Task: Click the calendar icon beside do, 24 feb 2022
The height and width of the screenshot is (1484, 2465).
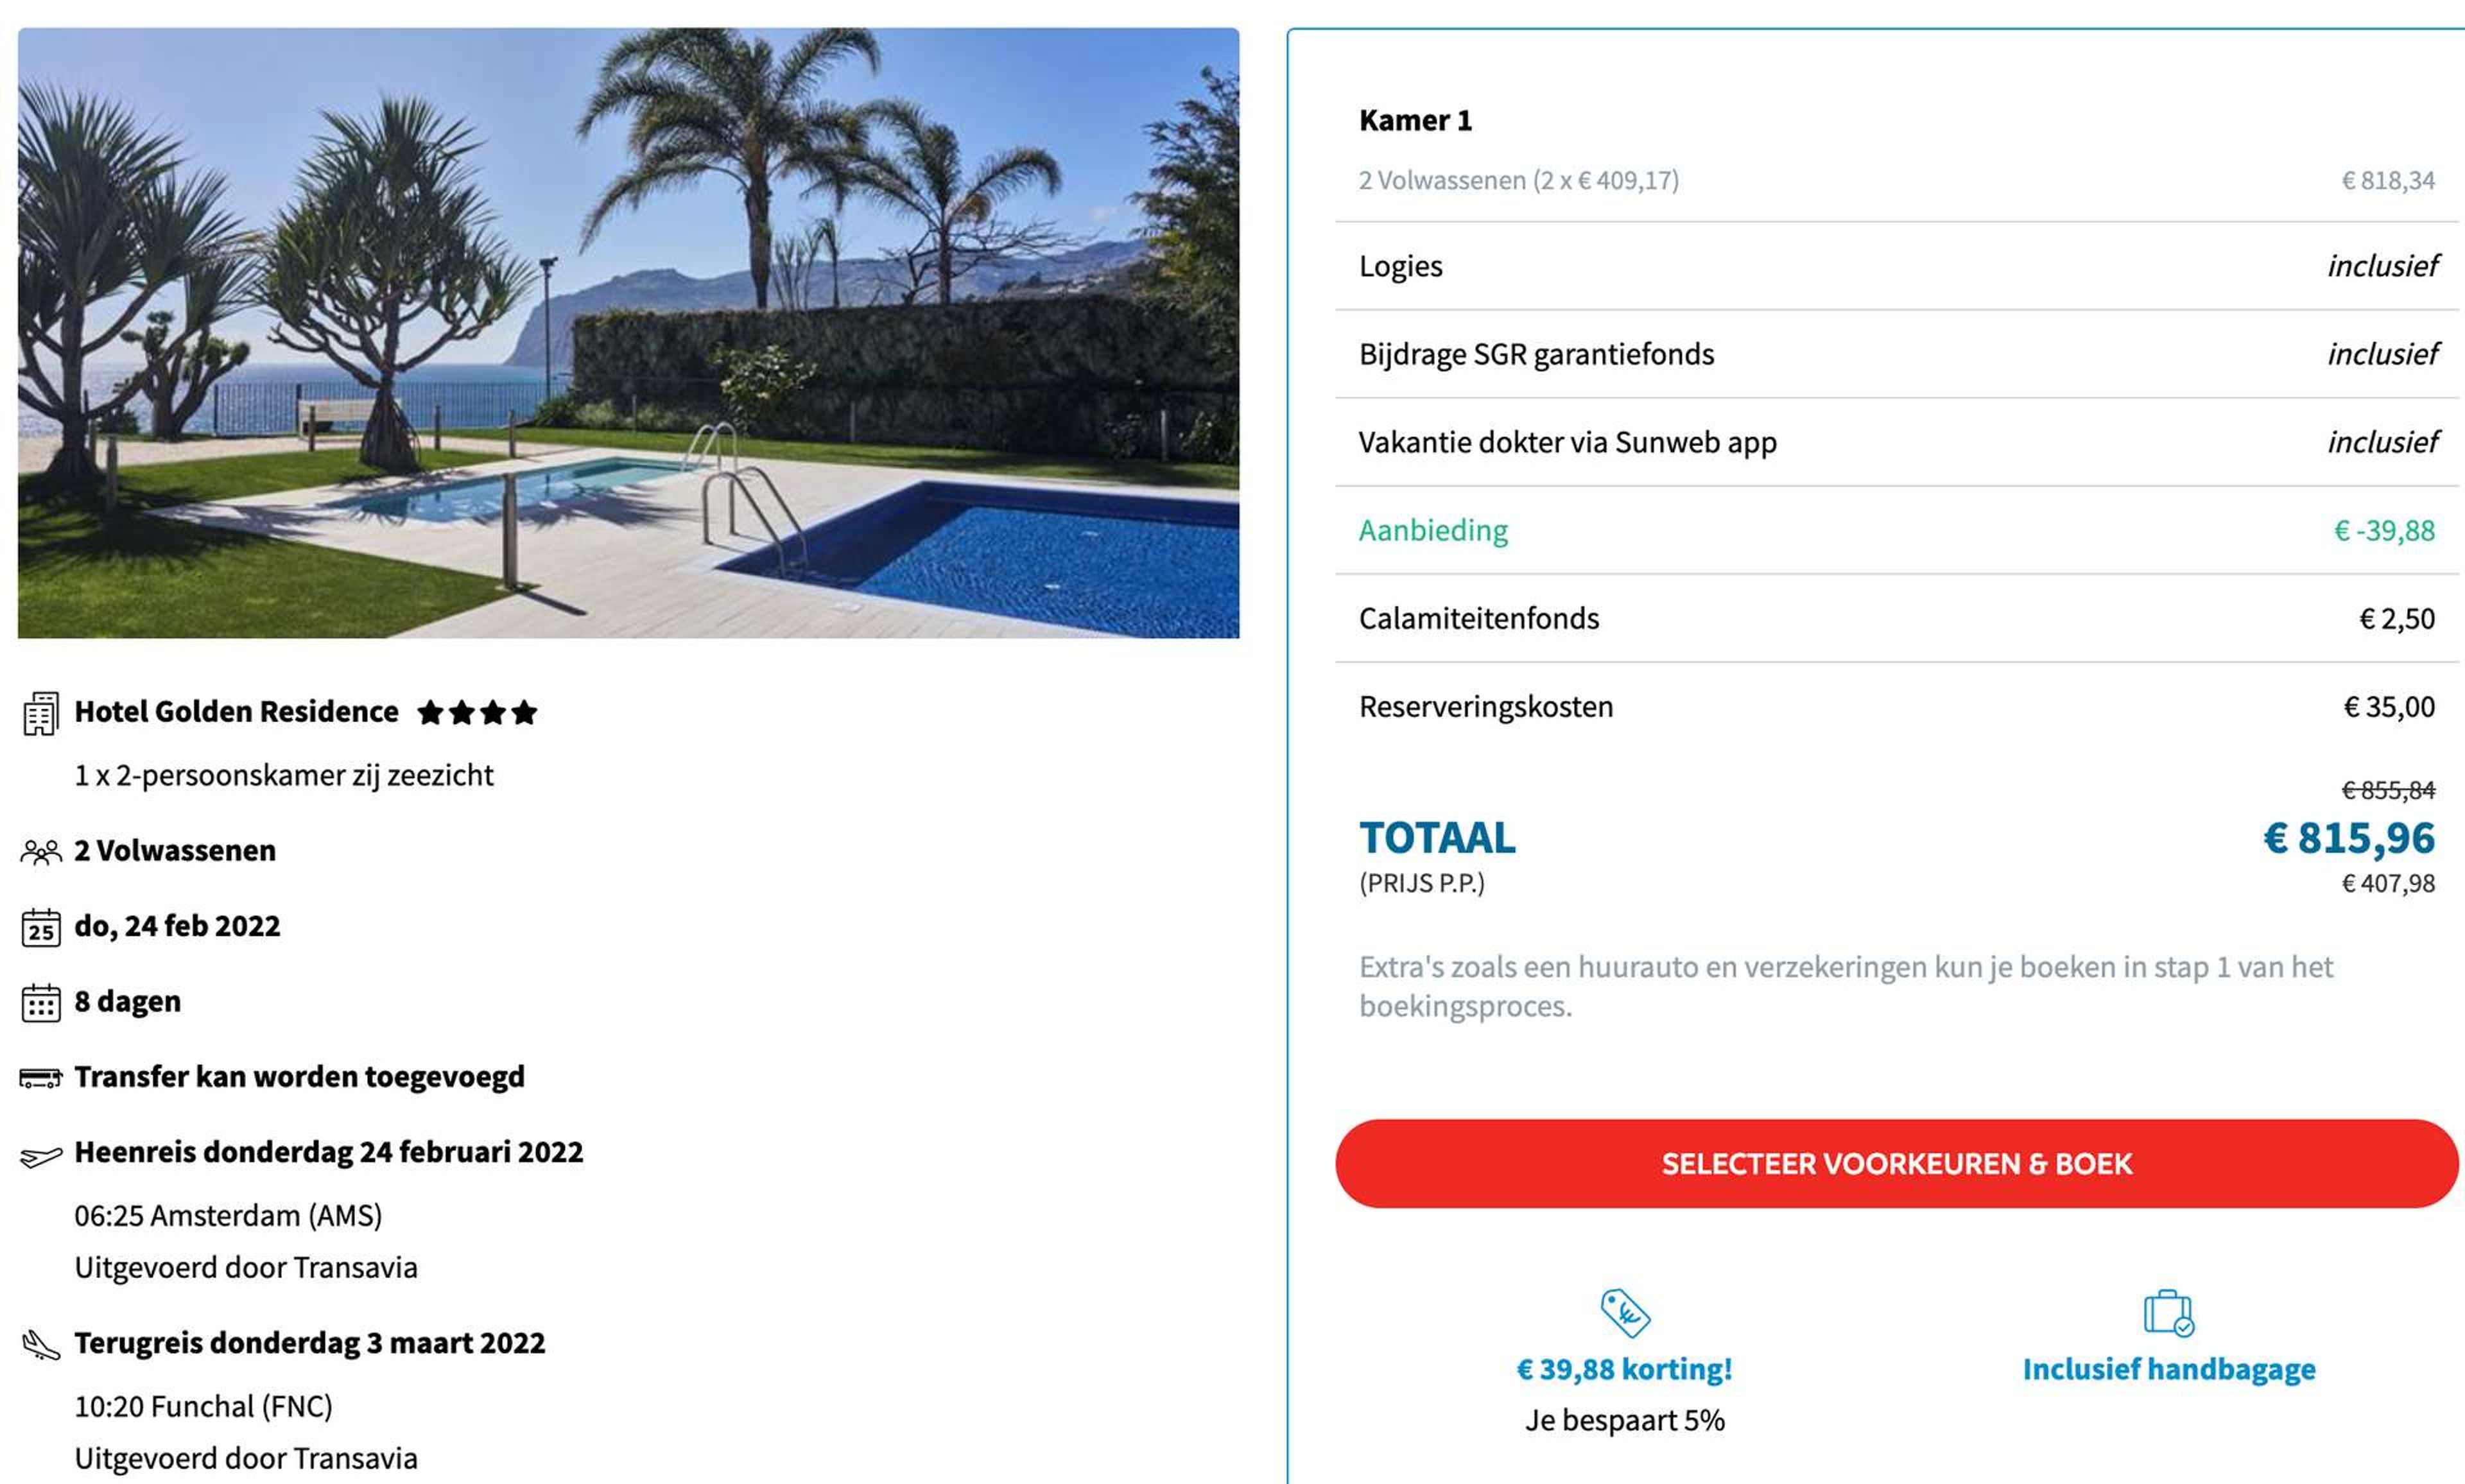Action: [41, 927]
